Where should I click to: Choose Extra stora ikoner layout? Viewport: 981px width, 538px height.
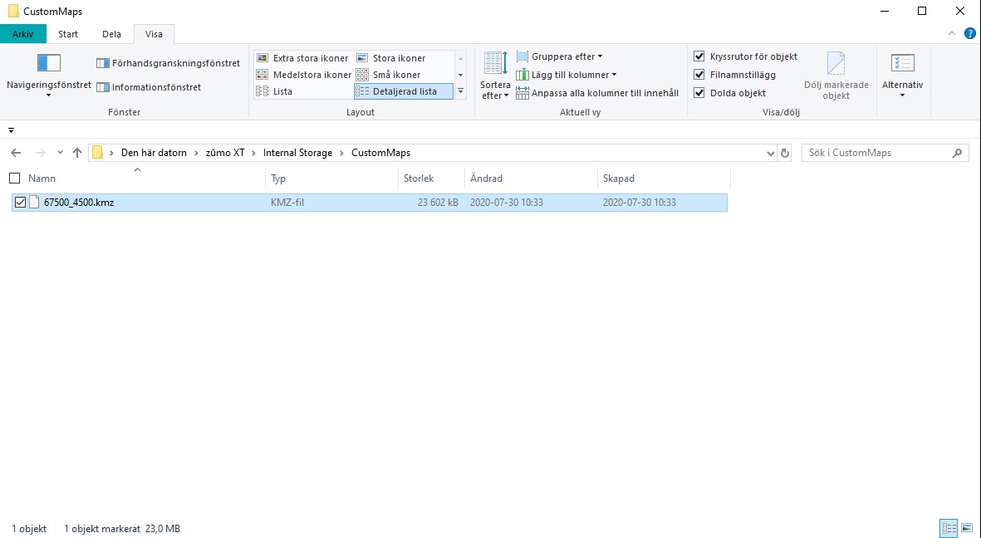303,58
